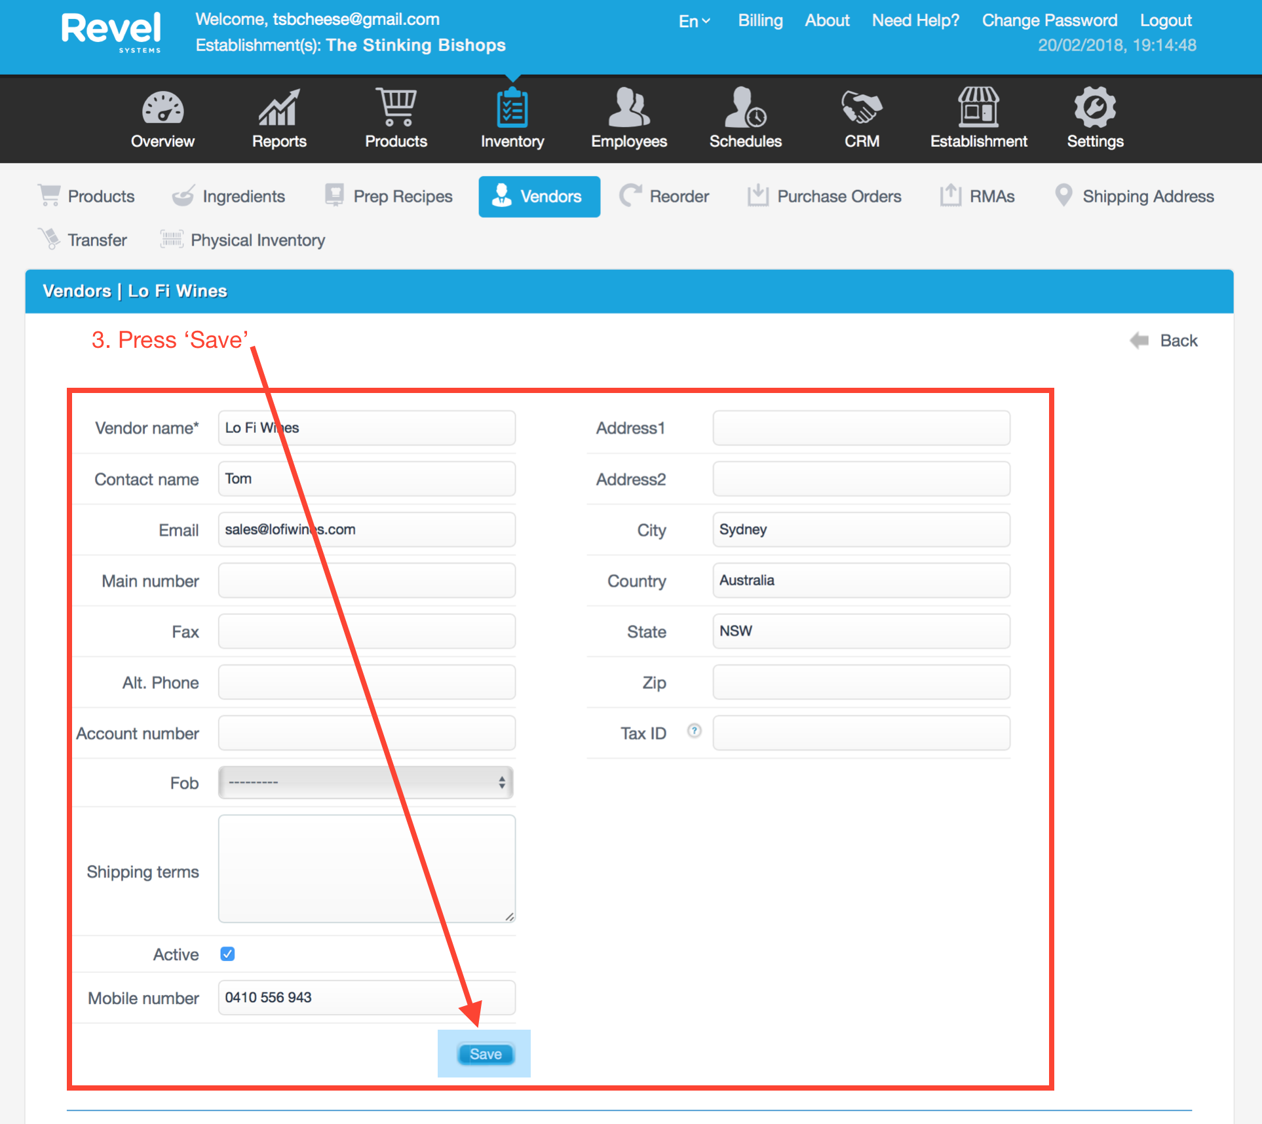Open the Reports chart icon
This screenshot has width=1262, height=1124.
click(x=279, y=108)
